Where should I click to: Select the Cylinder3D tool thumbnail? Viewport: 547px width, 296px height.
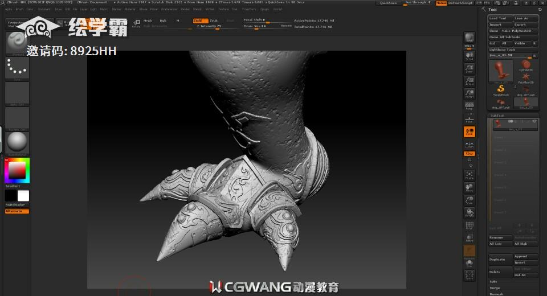click(x=526, y=65)
